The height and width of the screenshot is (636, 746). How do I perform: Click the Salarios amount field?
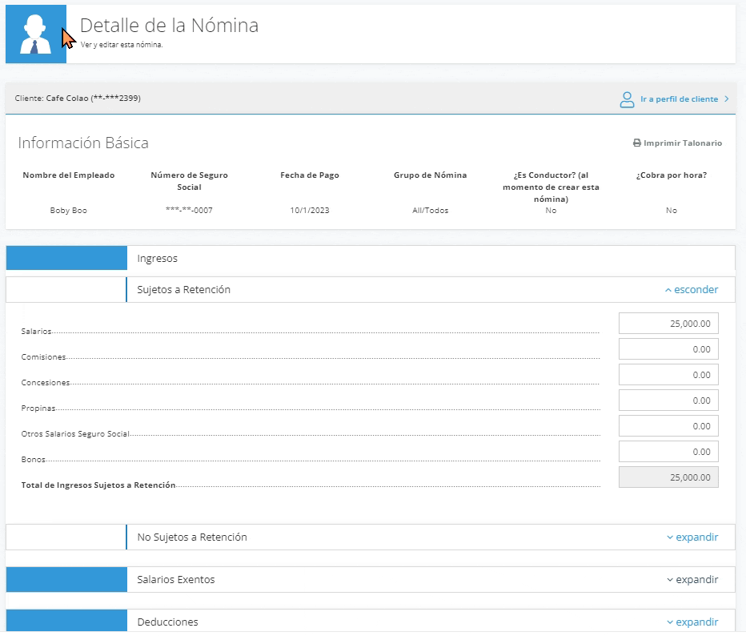[x=668, y=324]
